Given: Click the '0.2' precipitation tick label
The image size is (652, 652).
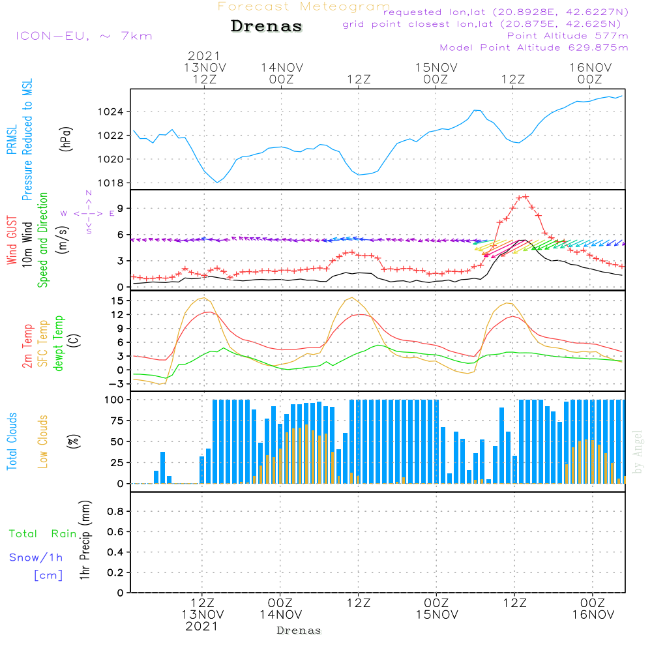Looking at the screenshot, I should click(115, 572).
